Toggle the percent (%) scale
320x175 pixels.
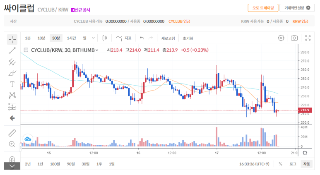tap(280, 164)
